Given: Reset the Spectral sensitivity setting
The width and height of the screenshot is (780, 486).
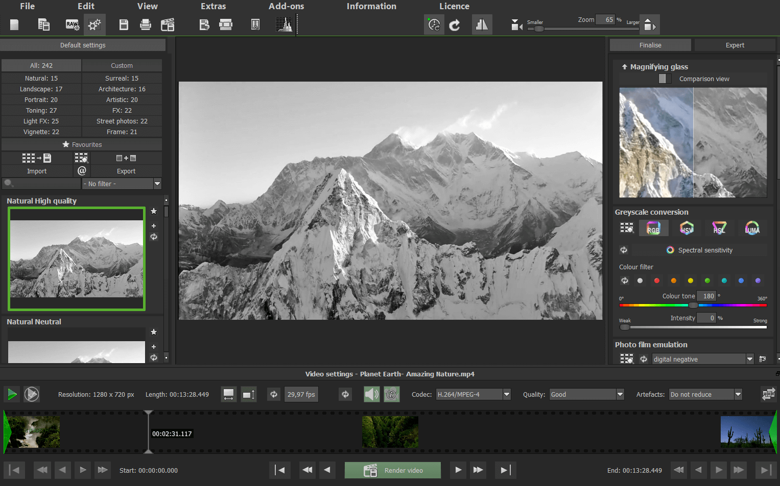Looking at the screenshot, I should coord(624,250).
